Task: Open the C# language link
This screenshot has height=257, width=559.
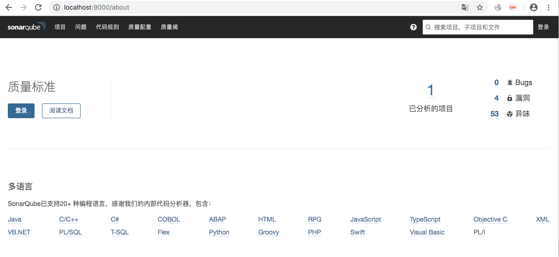Action: click(115, 220)
